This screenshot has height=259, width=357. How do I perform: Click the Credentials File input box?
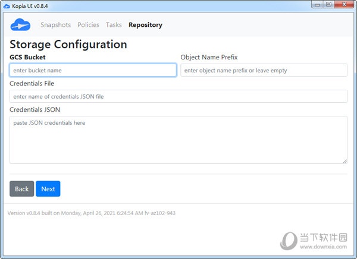click(x=178, y=96)
